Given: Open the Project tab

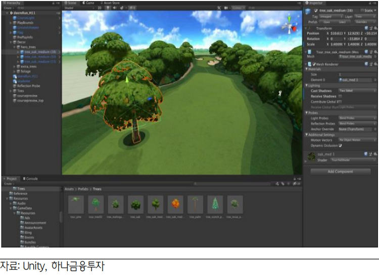Looking at the screenshot, I should click(10, 179).
